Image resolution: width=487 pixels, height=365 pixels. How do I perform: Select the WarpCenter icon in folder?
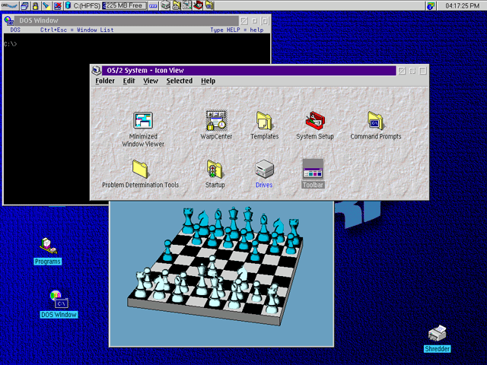[x=216, y=120]
